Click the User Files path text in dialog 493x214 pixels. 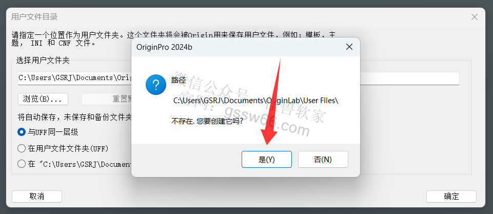coord(255,101)
